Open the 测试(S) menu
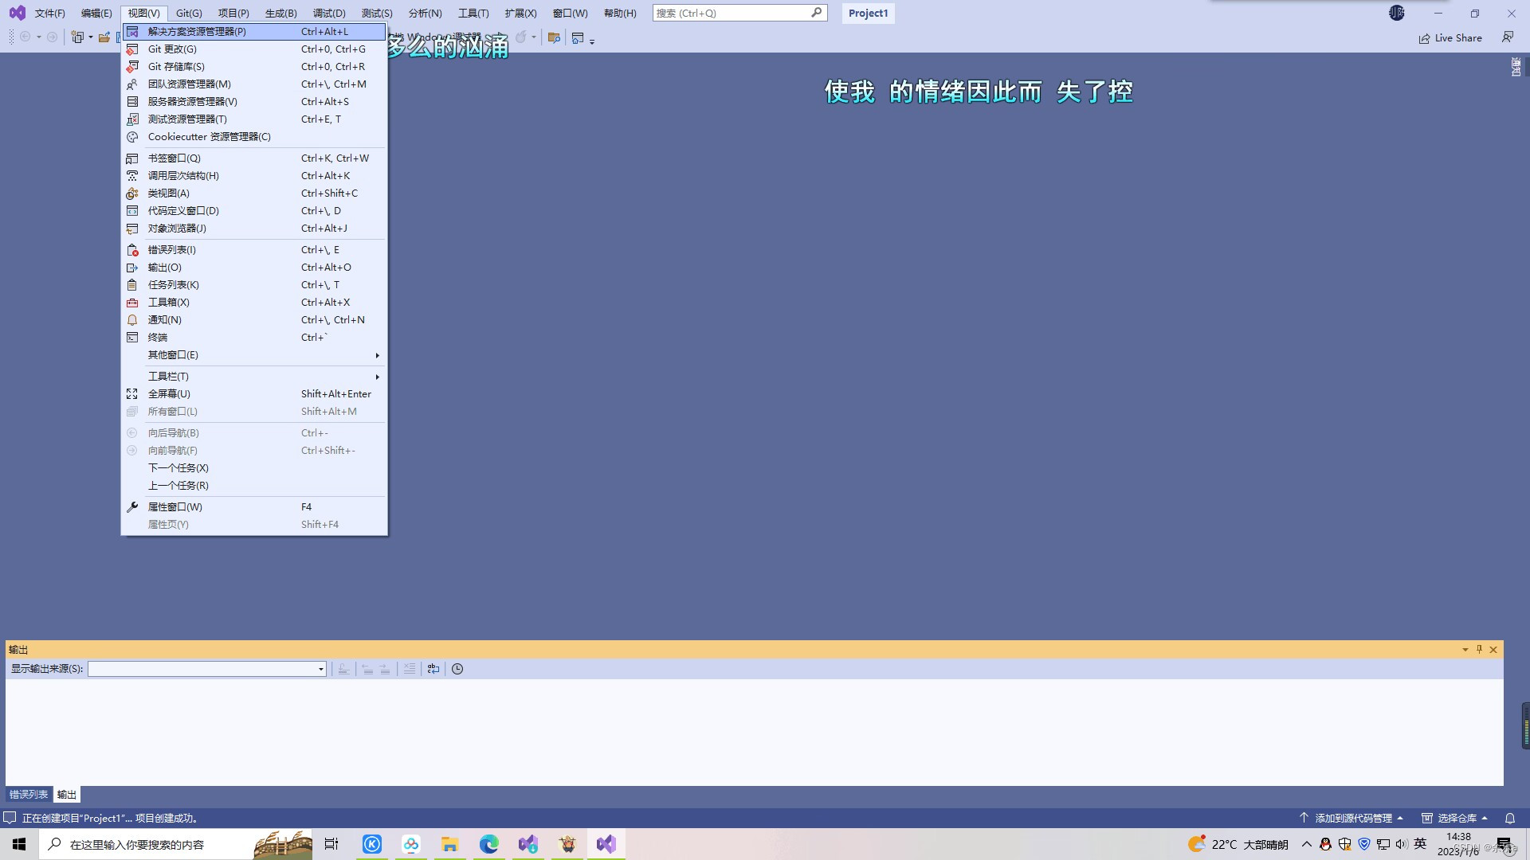 click(x=377, y=14)
